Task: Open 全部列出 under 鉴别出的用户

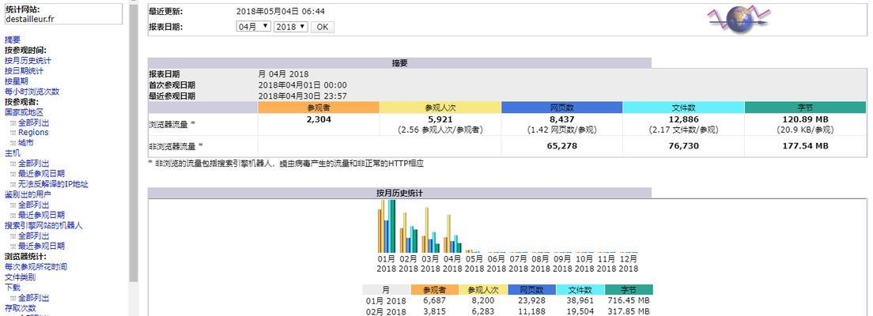Action: 33,205
